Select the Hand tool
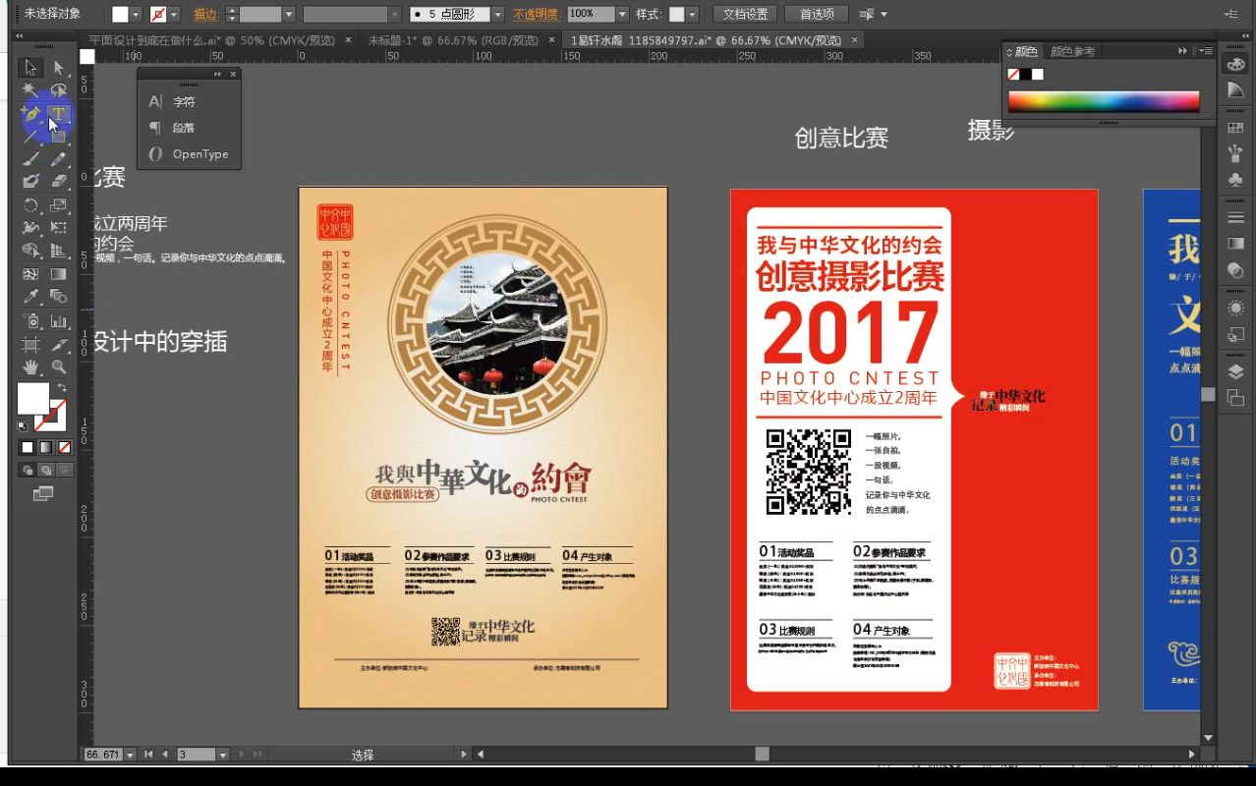Image resolution: width=1256 pixels, height=786 pixels. (x=30, y=366)
